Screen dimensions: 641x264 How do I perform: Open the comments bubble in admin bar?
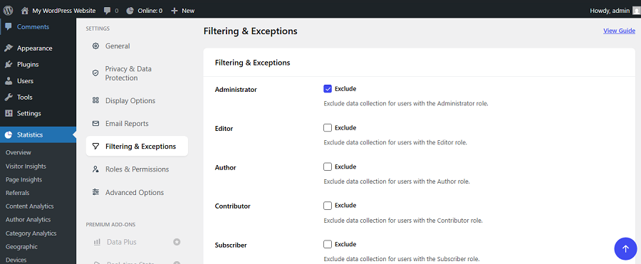pos(111,11)
